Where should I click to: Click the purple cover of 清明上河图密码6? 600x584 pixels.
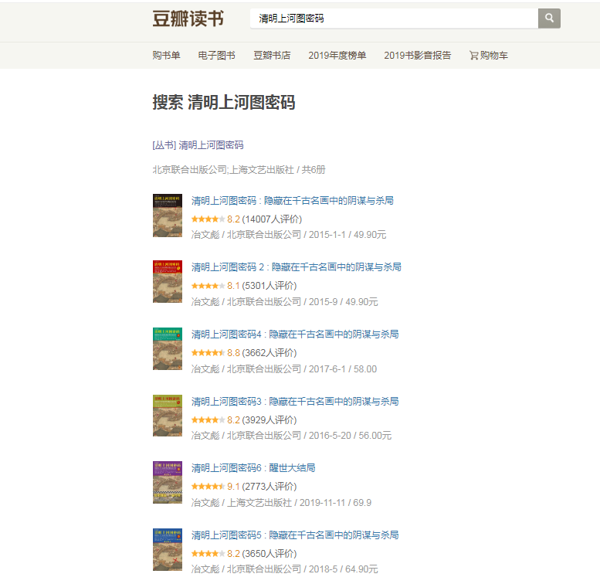[168, 482]
